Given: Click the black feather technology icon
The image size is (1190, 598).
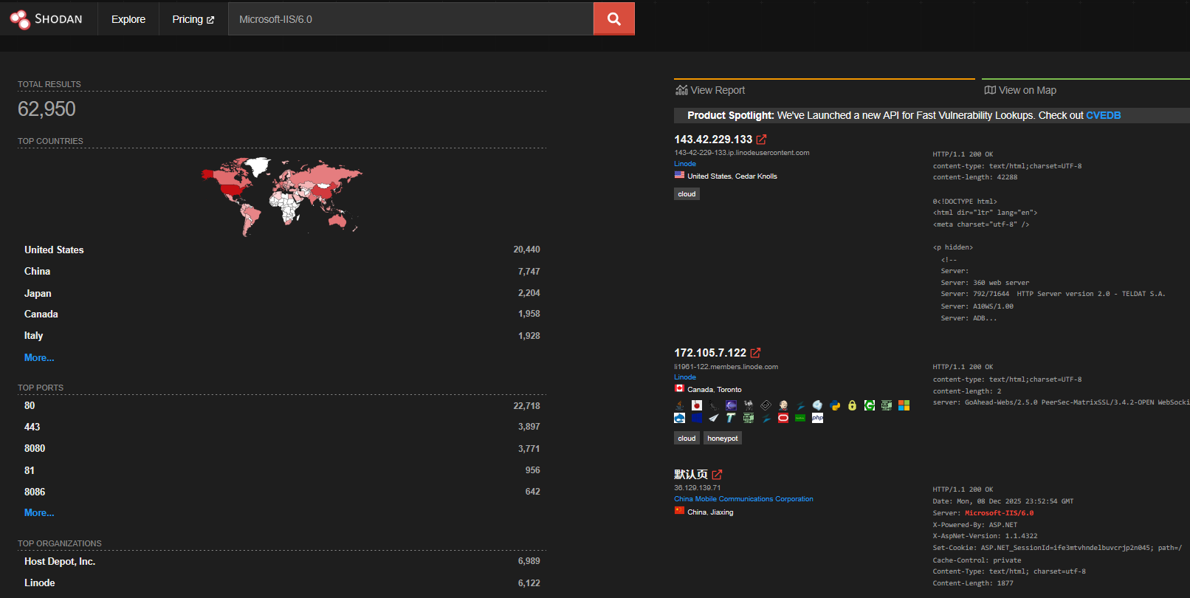Looking at the screenshot, I should pos(714,405).
